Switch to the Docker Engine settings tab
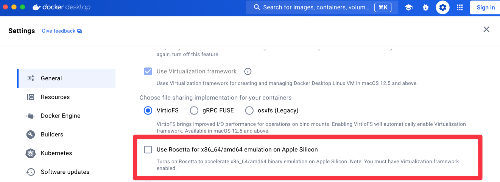 pyautogui.click(x=67, y=116)
